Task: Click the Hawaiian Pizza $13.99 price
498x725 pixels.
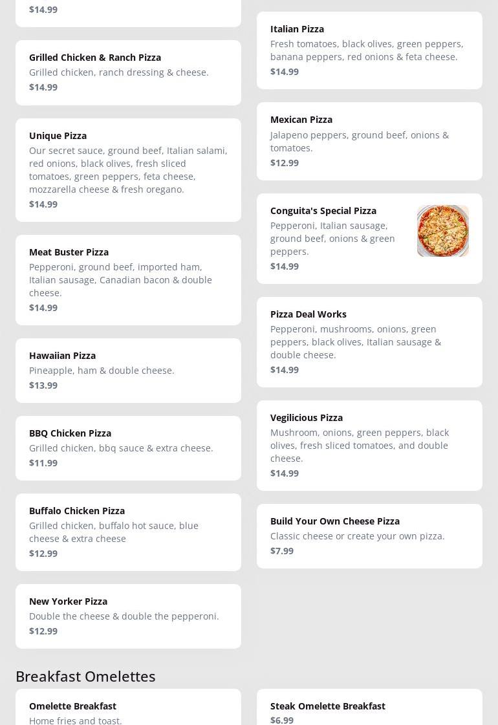Action: (43, 385)
